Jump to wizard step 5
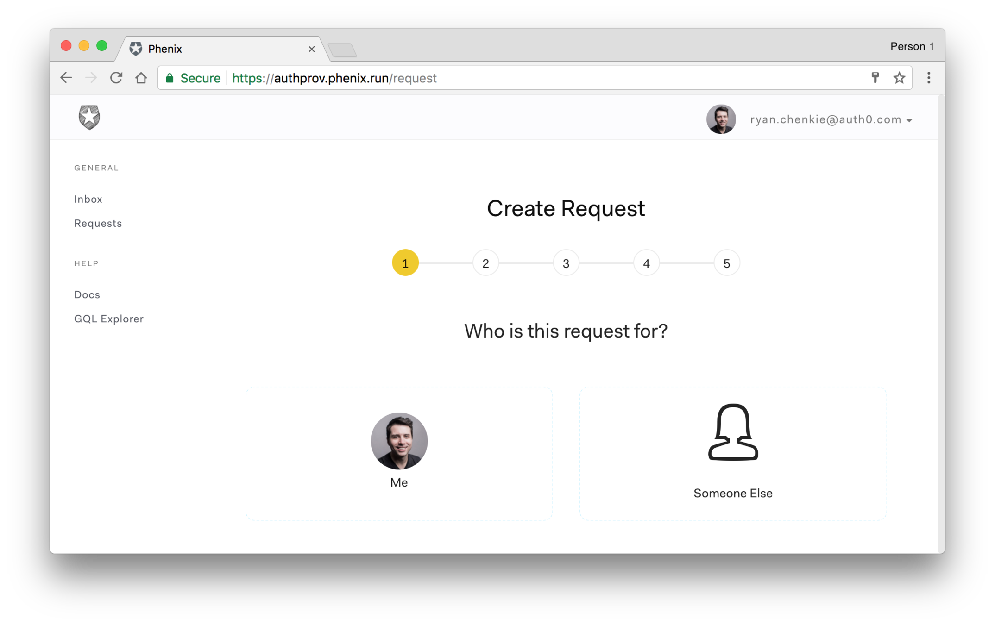Viewport: 995px width, 625px height. pyautogui.click(x=726, y=263)
